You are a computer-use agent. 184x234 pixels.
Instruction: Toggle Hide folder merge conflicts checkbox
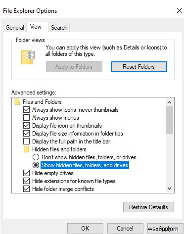(x=26, y=189)
